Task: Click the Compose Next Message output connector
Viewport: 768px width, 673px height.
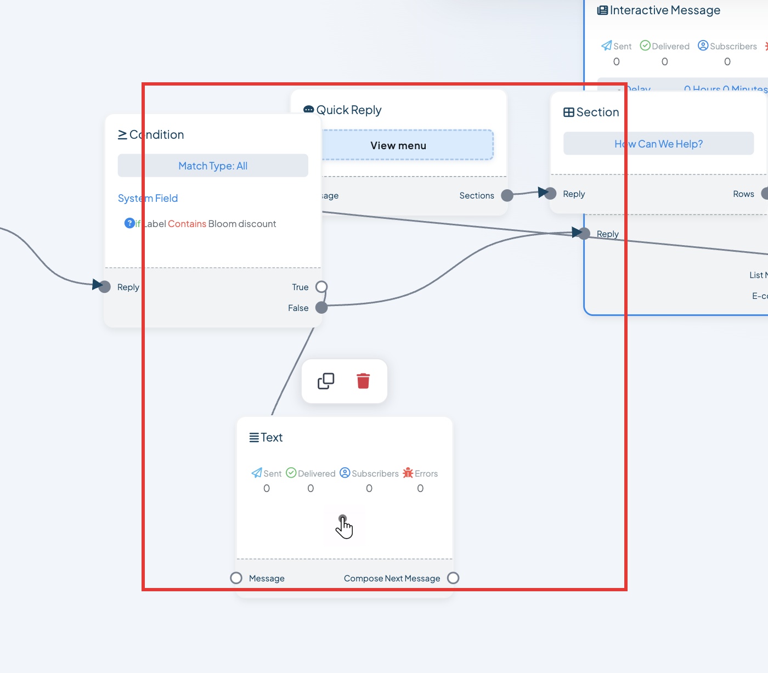Action: coord(453,578)
